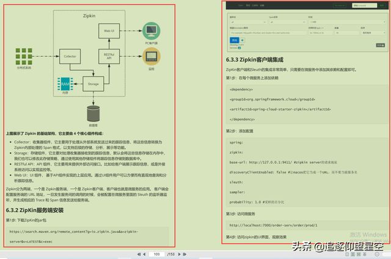This screenshot has width=391, height=259.
Task: Click the closing </dependency> tag line
Action: pos(242,119)
